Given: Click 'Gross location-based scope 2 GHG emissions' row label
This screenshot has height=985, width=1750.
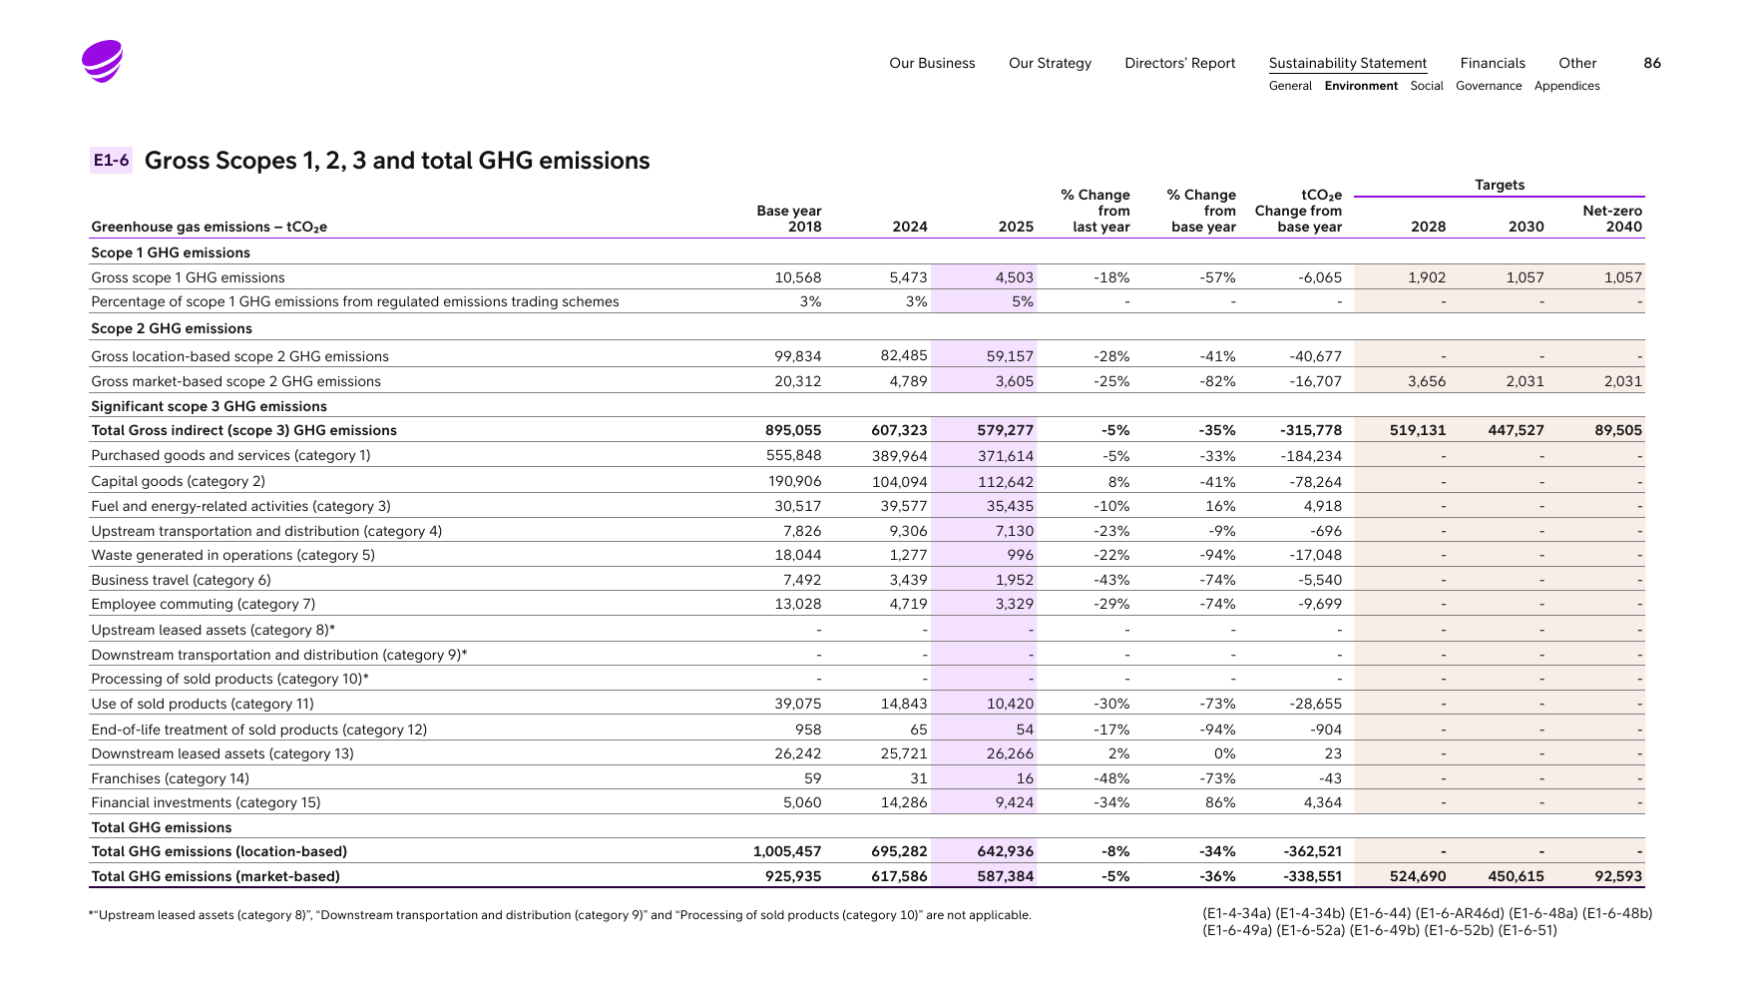Looking at the screenshot, I should [239, 356].
